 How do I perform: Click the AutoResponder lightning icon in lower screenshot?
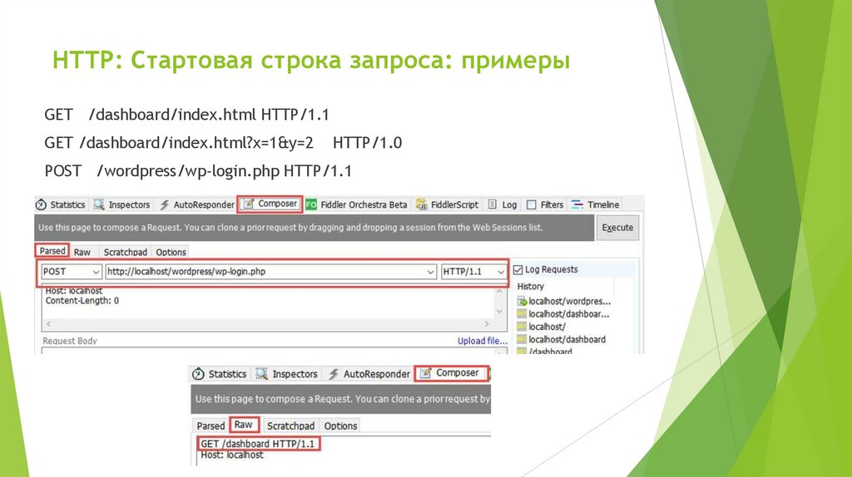point(334,374)
